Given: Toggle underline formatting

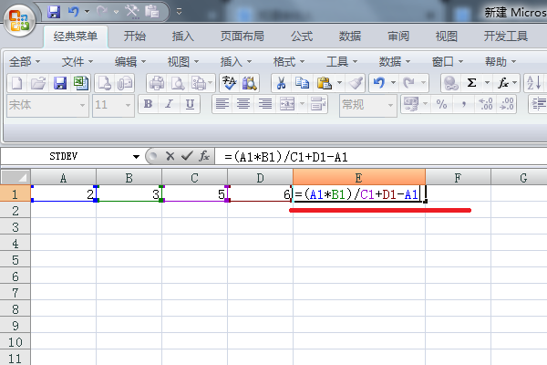Looking at the screenshot, I should (x=190, y=104).
